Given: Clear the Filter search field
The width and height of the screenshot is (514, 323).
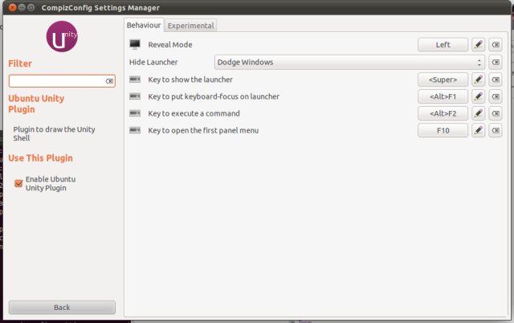Looking at the screenshot, I should [109, 81].
